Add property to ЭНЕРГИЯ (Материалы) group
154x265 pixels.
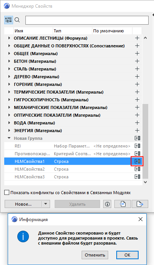[137, 131]
